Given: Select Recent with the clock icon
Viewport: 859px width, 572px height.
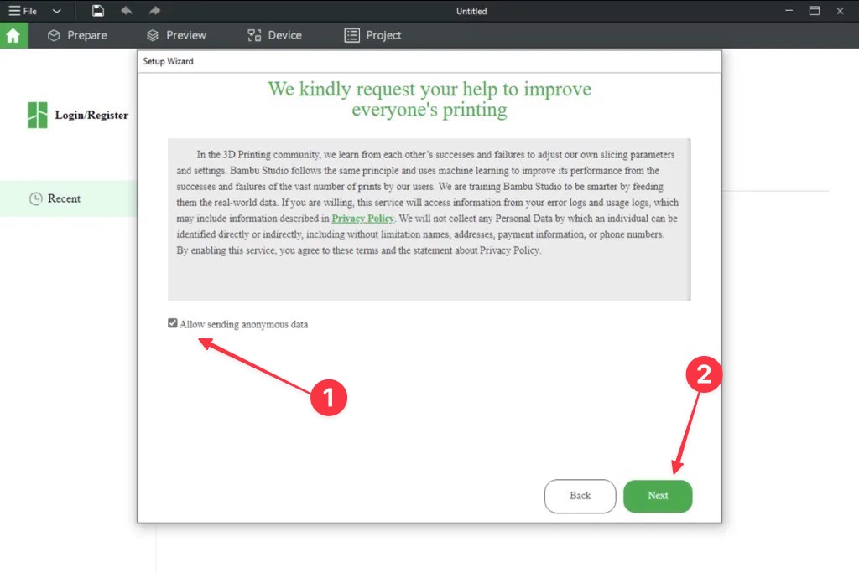Looking at the screenshot, I should pos(55,198).
